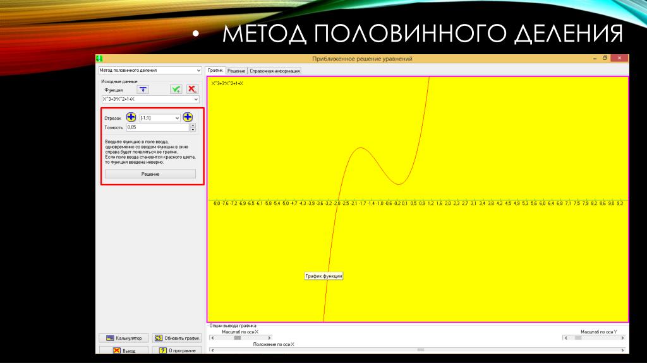Restore the window with the title bar button

pos(605,59)
